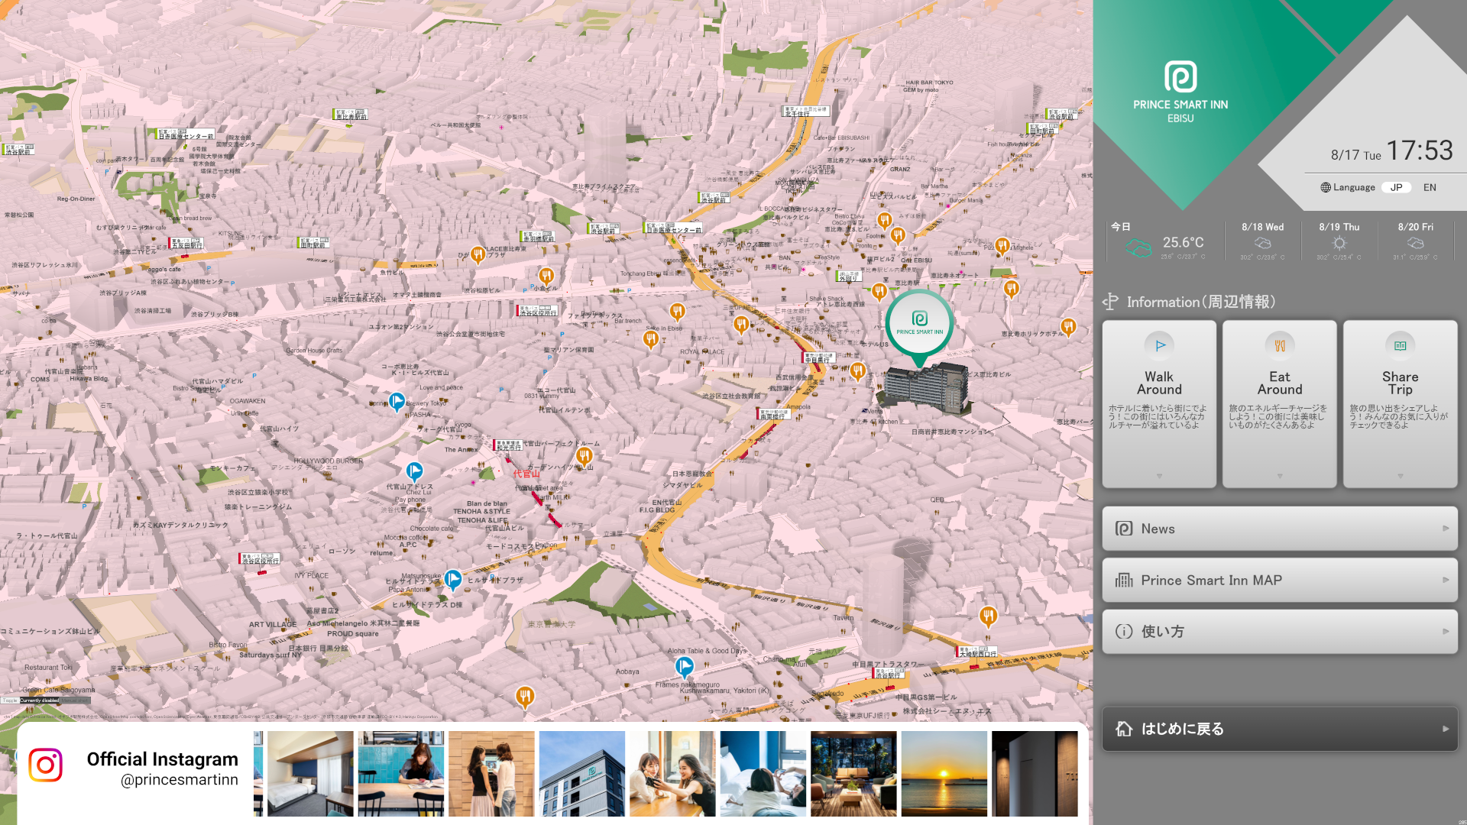Select the restaurant marker at the map's bottom edge

524,697
